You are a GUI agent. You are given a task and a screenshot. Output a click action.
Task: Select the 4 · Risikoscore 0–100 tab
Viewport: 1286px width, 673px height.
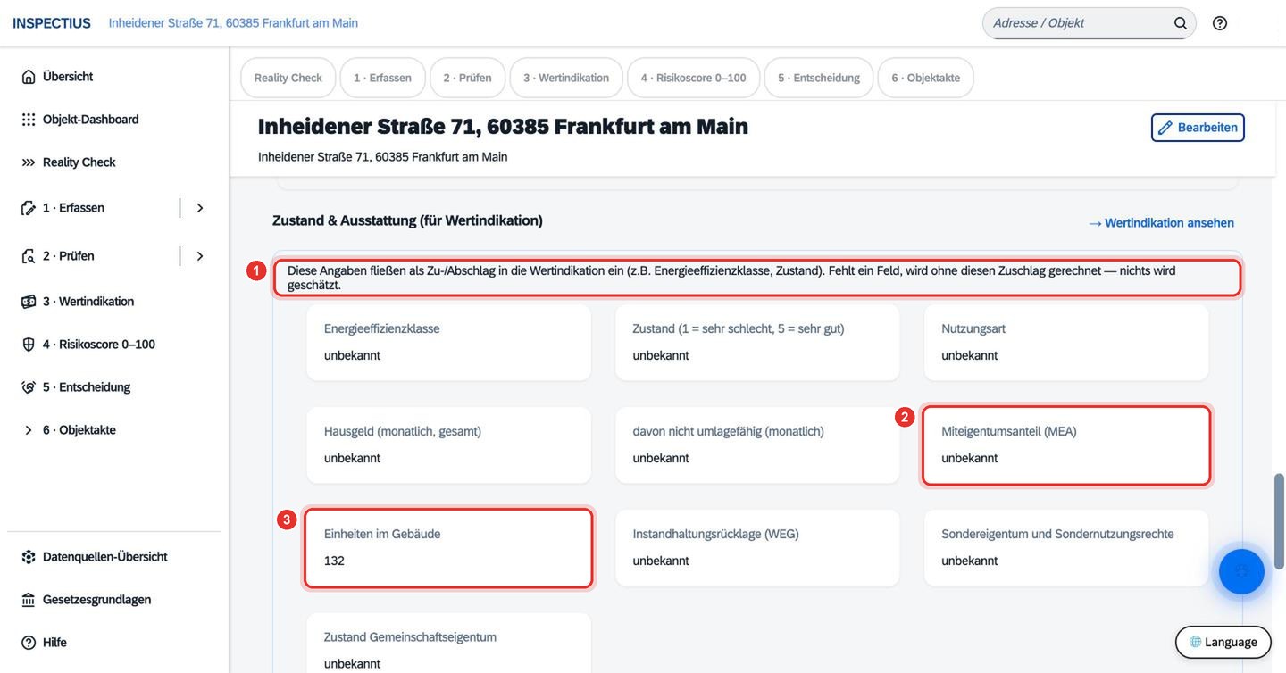(x=693, y=78)
